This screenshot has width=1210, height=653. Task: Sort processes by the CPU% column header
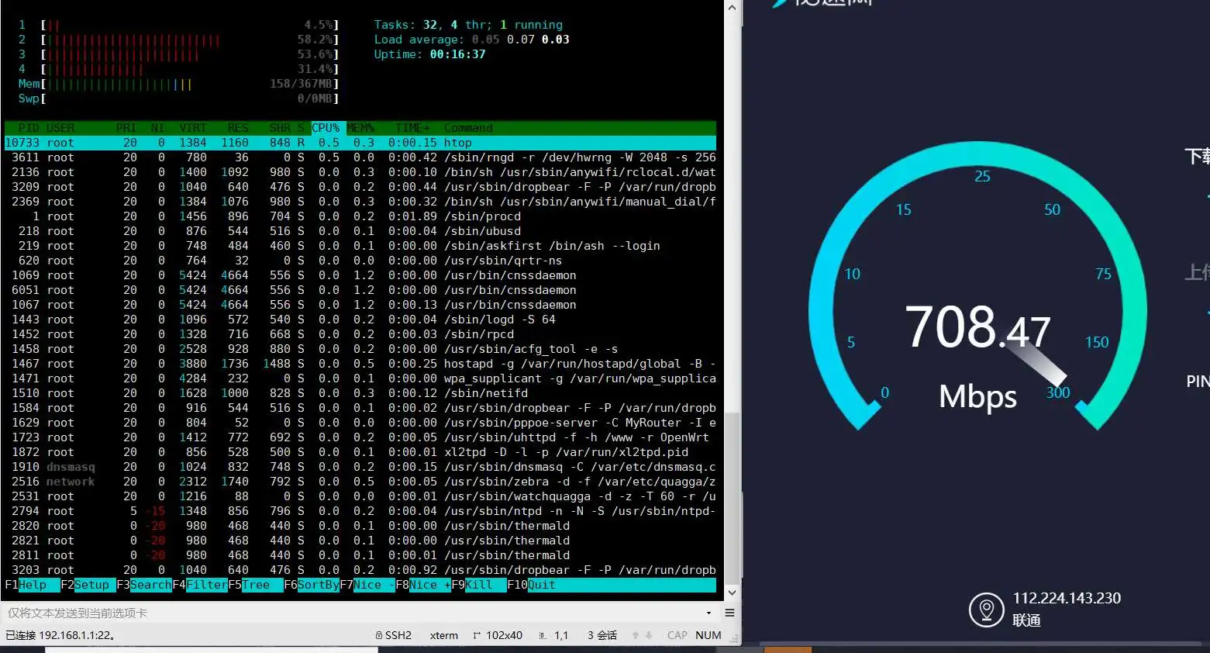coord(326,128)
